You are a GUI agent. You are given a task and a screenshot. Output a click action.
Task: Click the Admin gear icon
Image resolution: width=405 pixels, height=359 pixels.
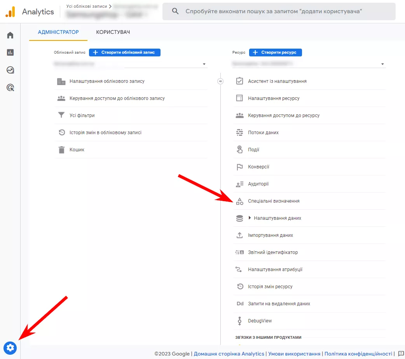coord(10,348)
